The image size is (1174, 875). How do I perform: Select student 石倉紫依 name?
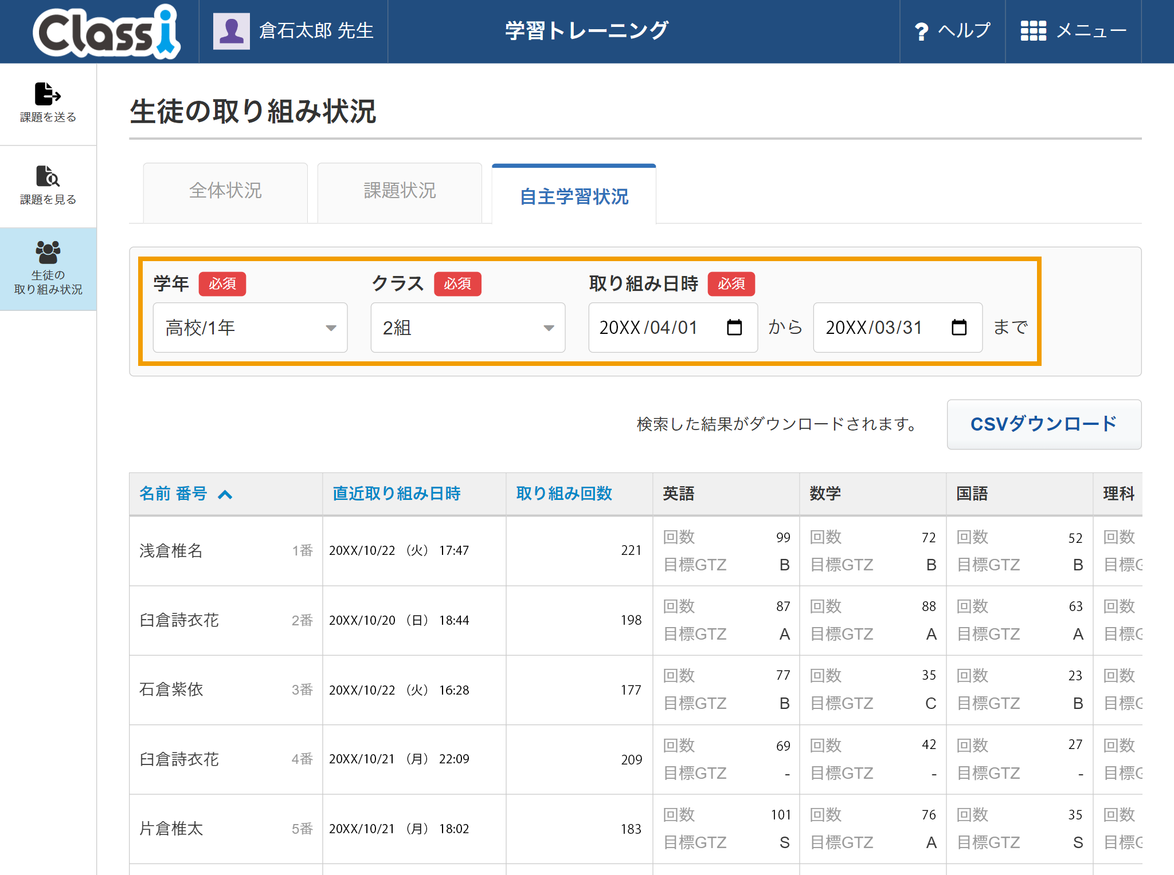[x=171, y=689]
